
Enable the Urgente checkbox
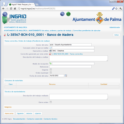(51, 70)
